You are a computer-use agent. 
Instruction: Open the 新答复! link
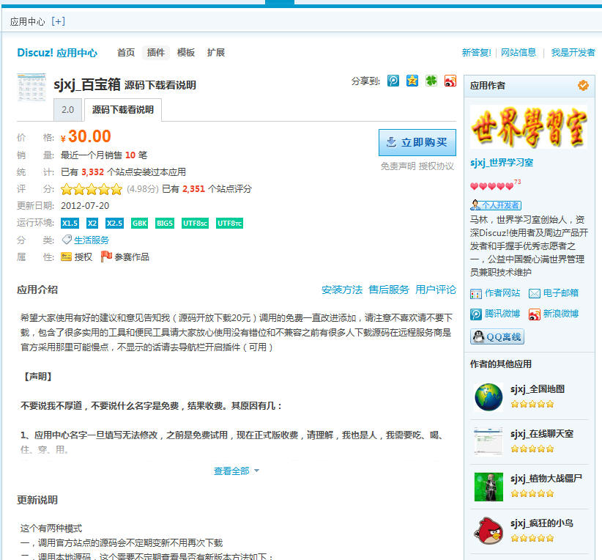pyautogui.click(x=477, y=52)
